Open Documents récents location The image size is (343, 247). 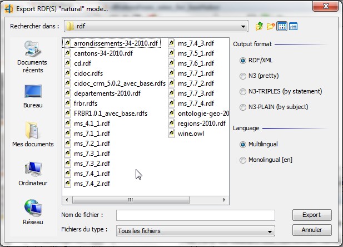tap(33, 57)
